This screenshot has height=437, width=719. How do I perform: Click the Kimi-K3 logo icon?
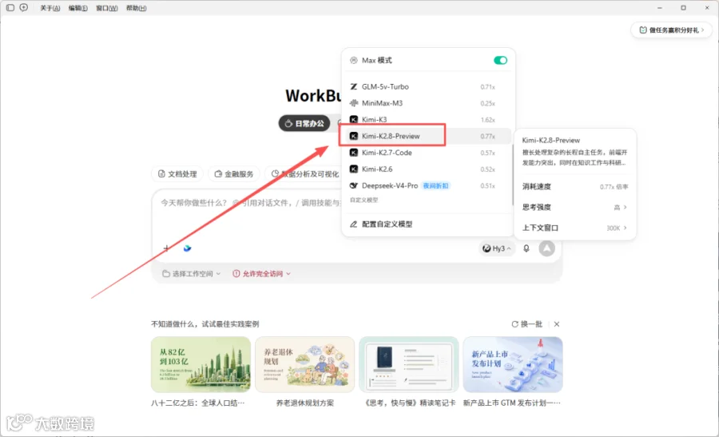354,120
